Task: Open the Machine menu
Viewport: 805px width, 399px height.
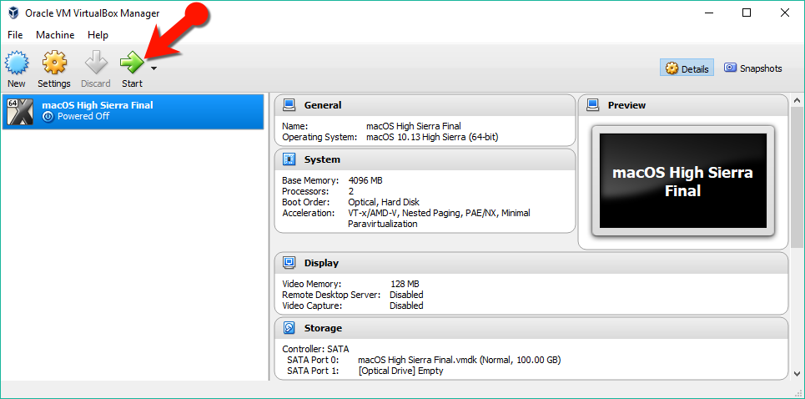Action: (x=55, y=35)
